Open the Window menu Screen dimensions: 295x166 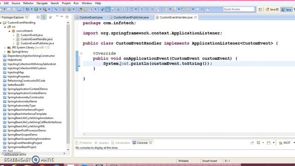pyautogui.click(x=87, y=3)
